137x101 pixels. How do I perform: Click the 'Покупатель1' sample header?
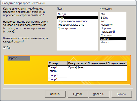[77, 63]
